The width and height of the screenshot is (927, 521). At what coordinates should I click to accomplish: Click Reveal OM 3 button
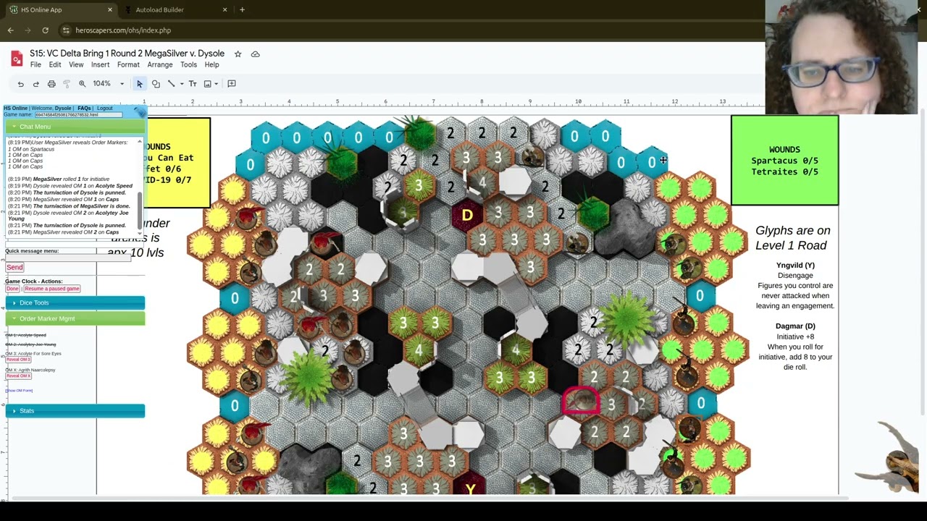18,360
